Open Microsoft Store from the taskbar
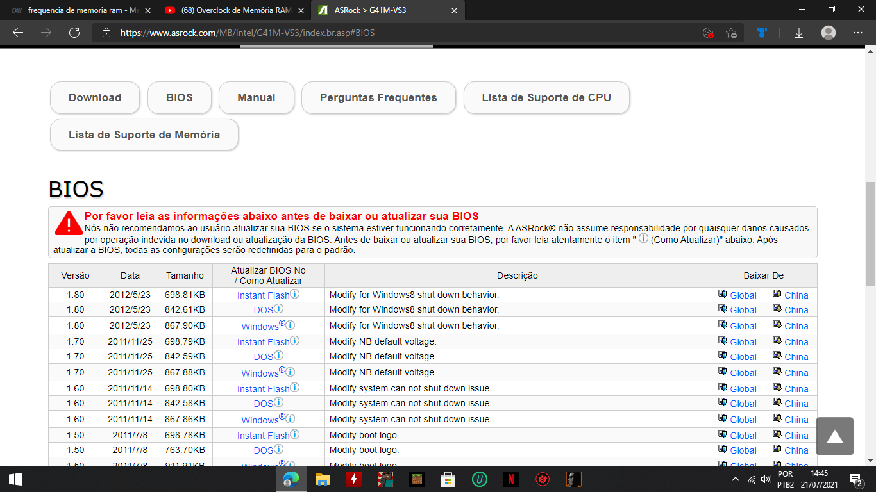This screenshot has height=492, width=876. (x=448, y=479)
